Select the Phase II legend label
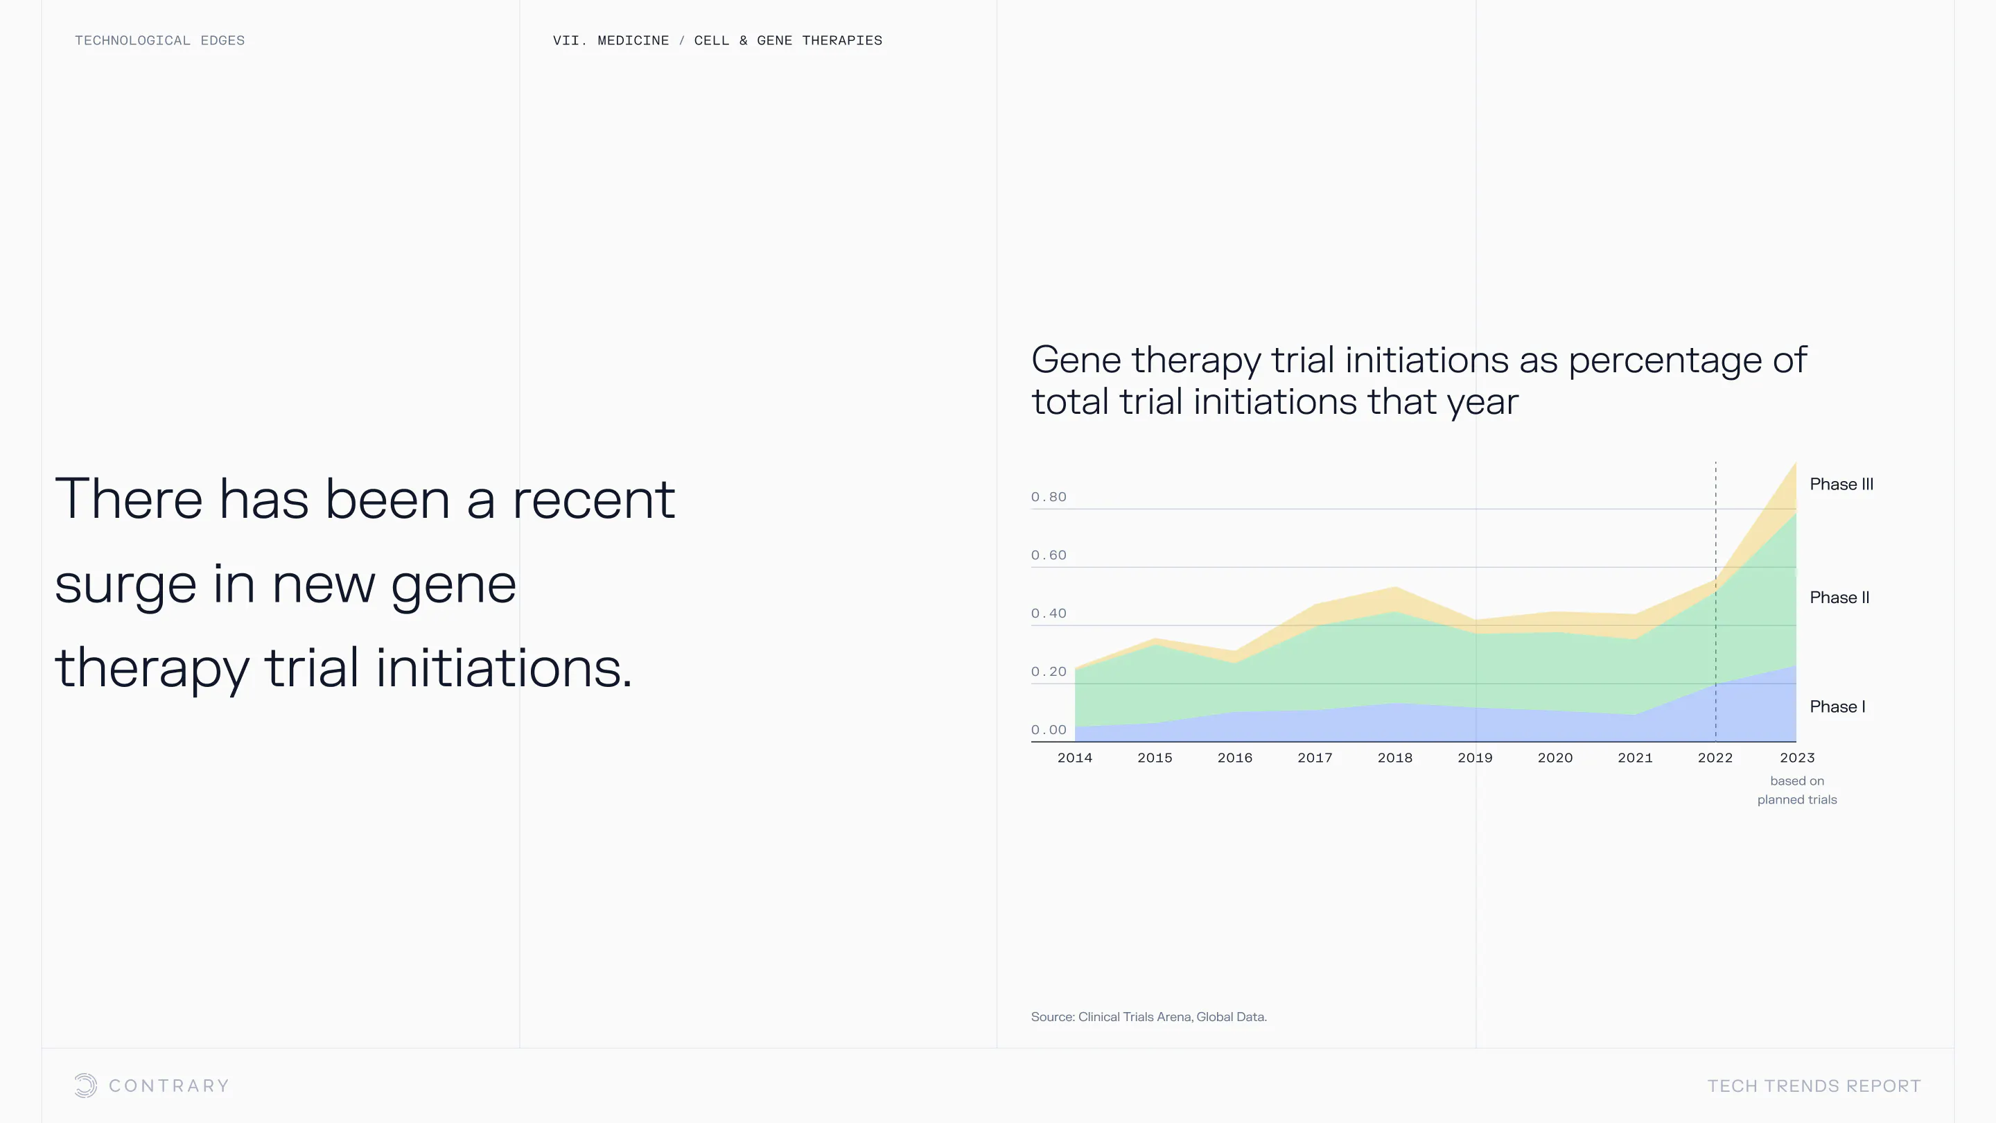 point(1839,598)
